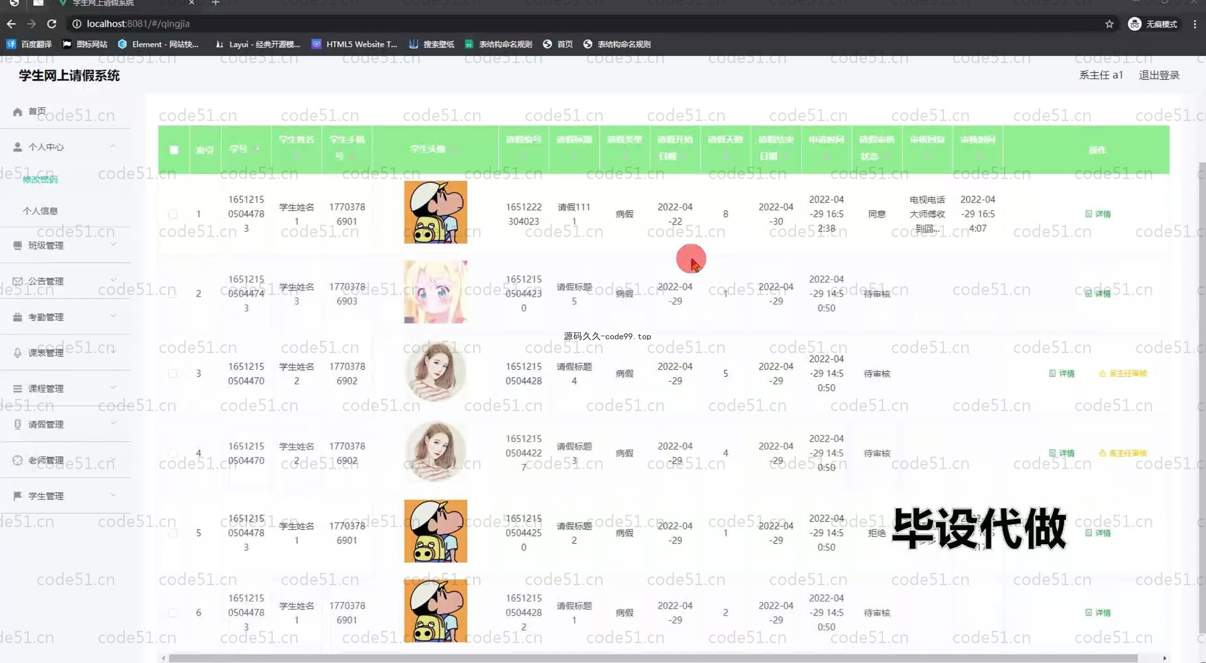Click the 班级管理 sidebar icon

click(x=18, y=245)
